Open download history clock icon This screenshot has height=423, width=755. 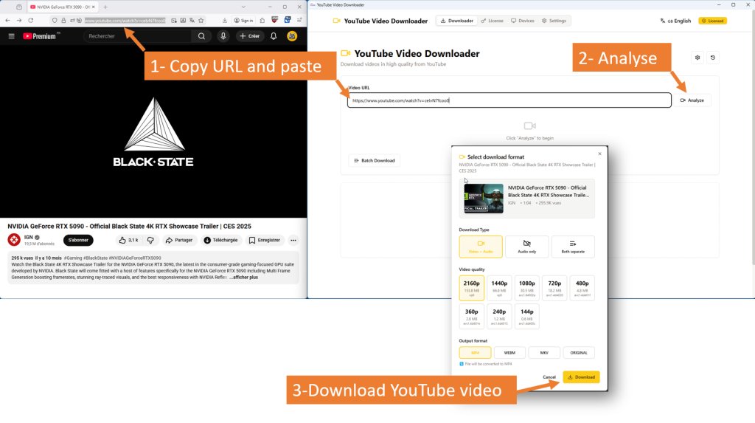tap(713, 58)
